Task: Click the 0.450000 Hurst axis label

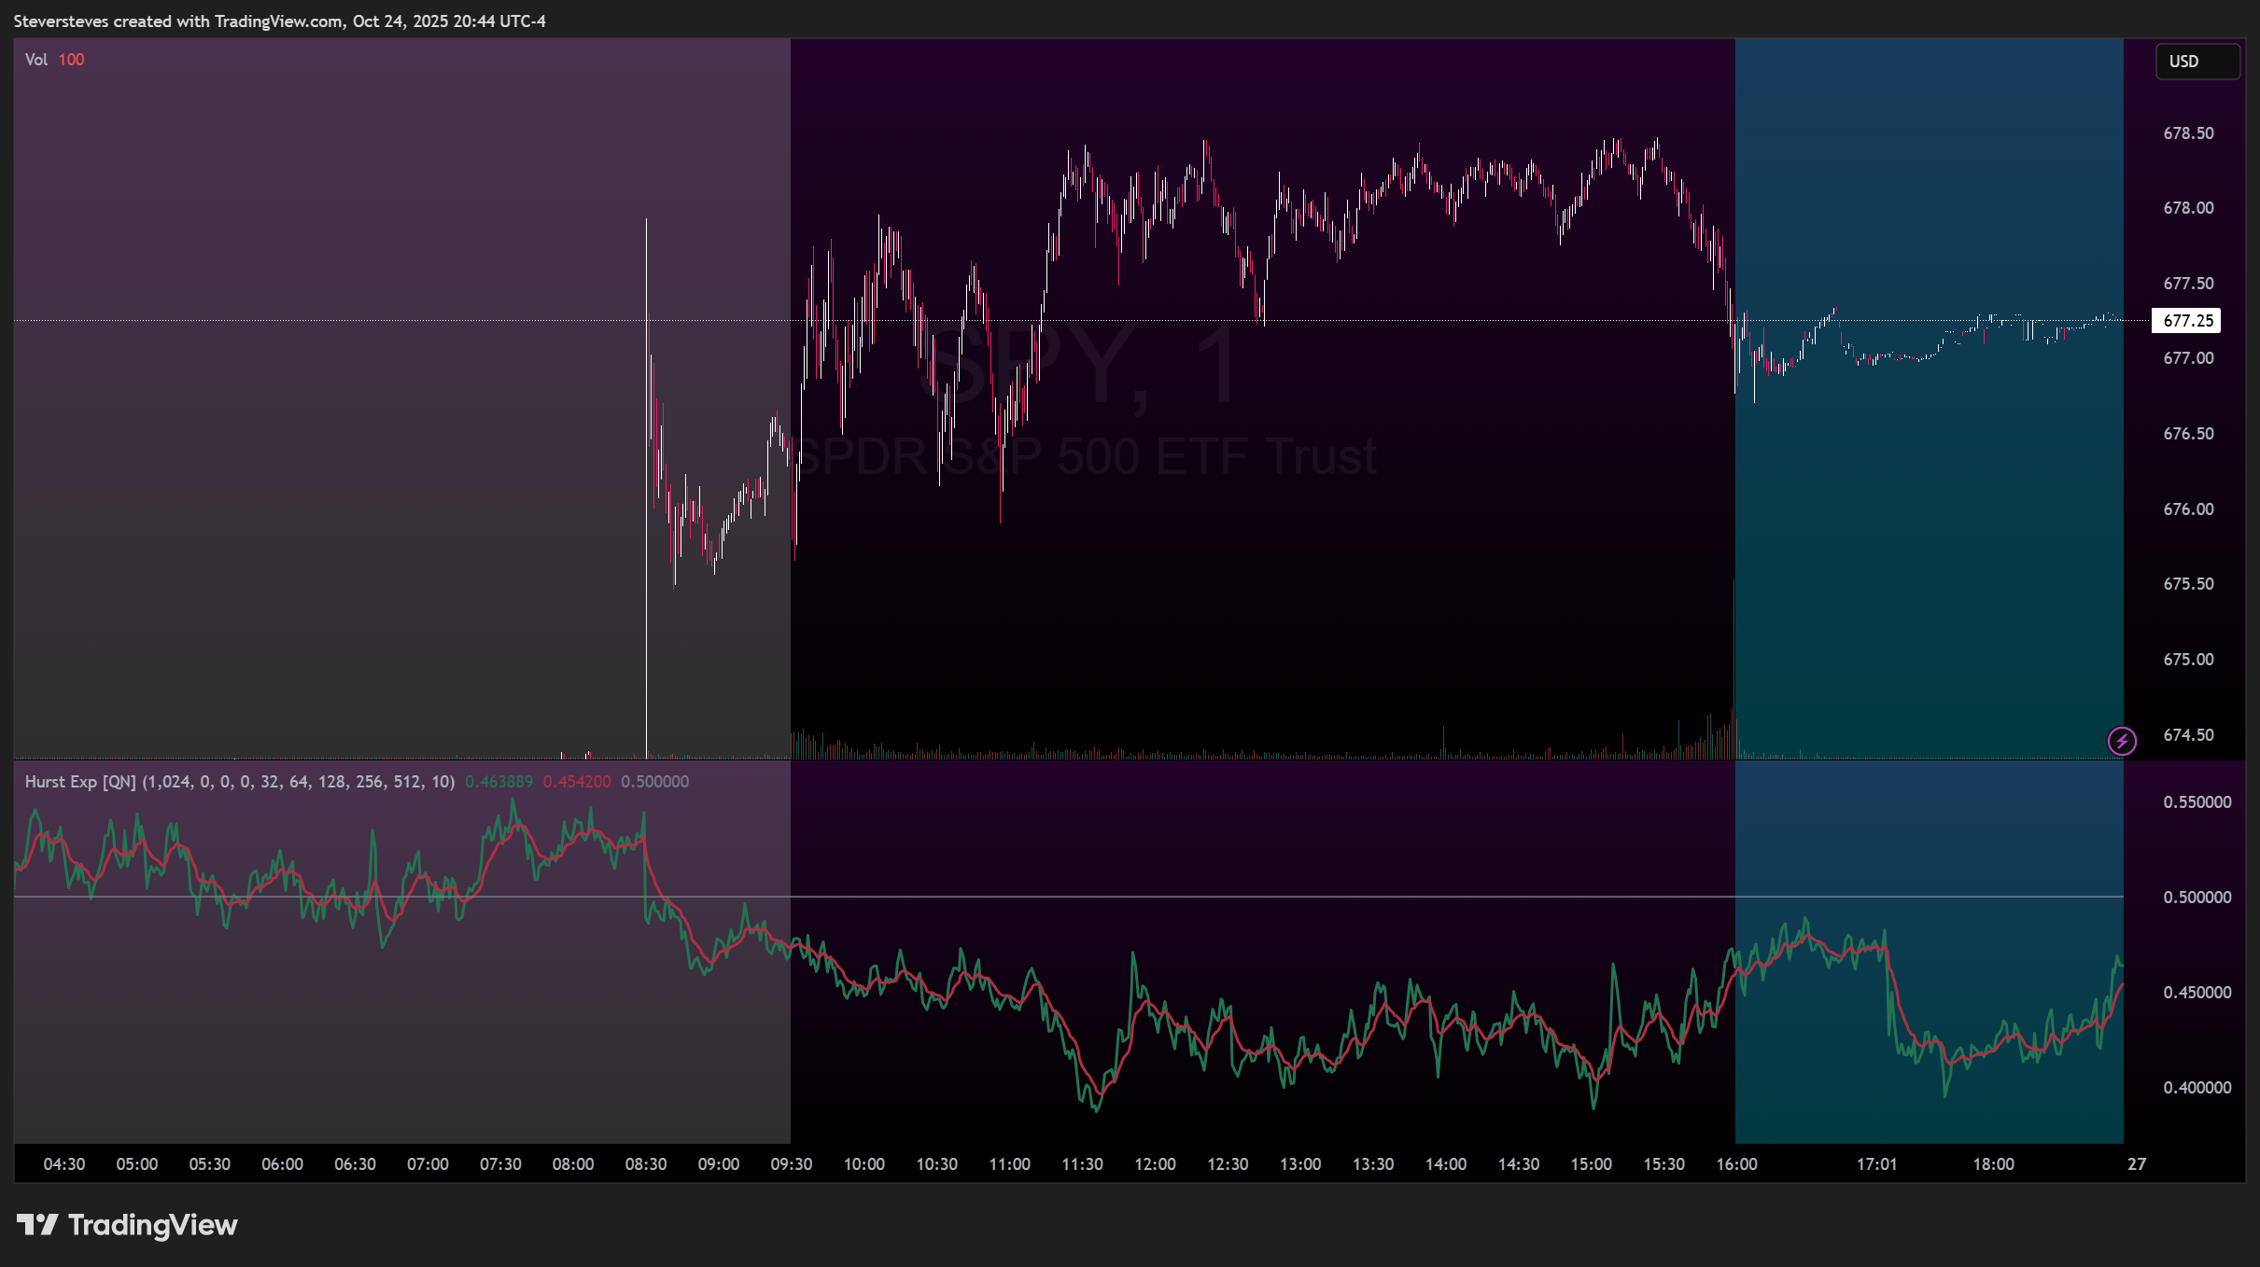Action: [x=2197, y=993]
